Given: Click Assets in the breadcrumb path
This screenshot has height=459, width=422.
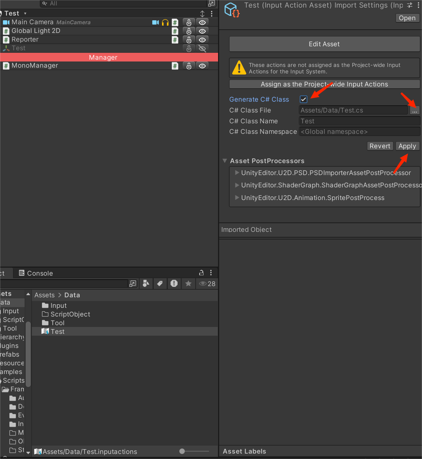Looking at the screenshot, I should pyautogui.click(x=44, y=295).
